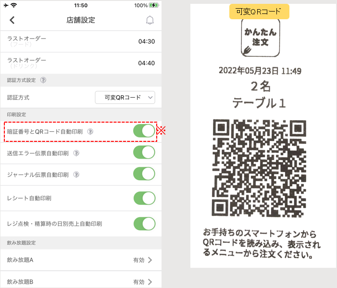Tap the battery icon in status bar
Screen dimensions: 337x288
click(x=154, y=5)
